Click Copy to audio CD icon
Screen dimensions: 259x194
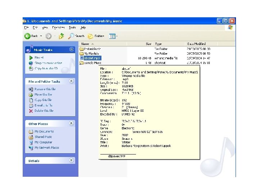click(x=31, y=69)
